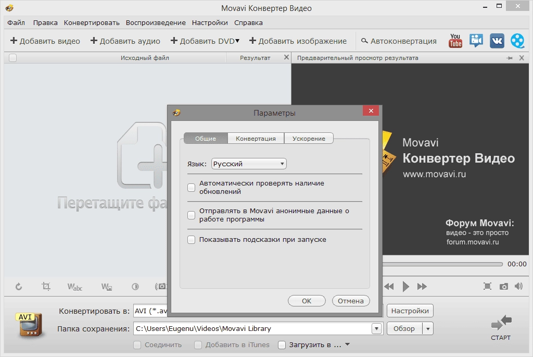Click the Результат column header
The image size is (533, 357).
pos(255,58)
